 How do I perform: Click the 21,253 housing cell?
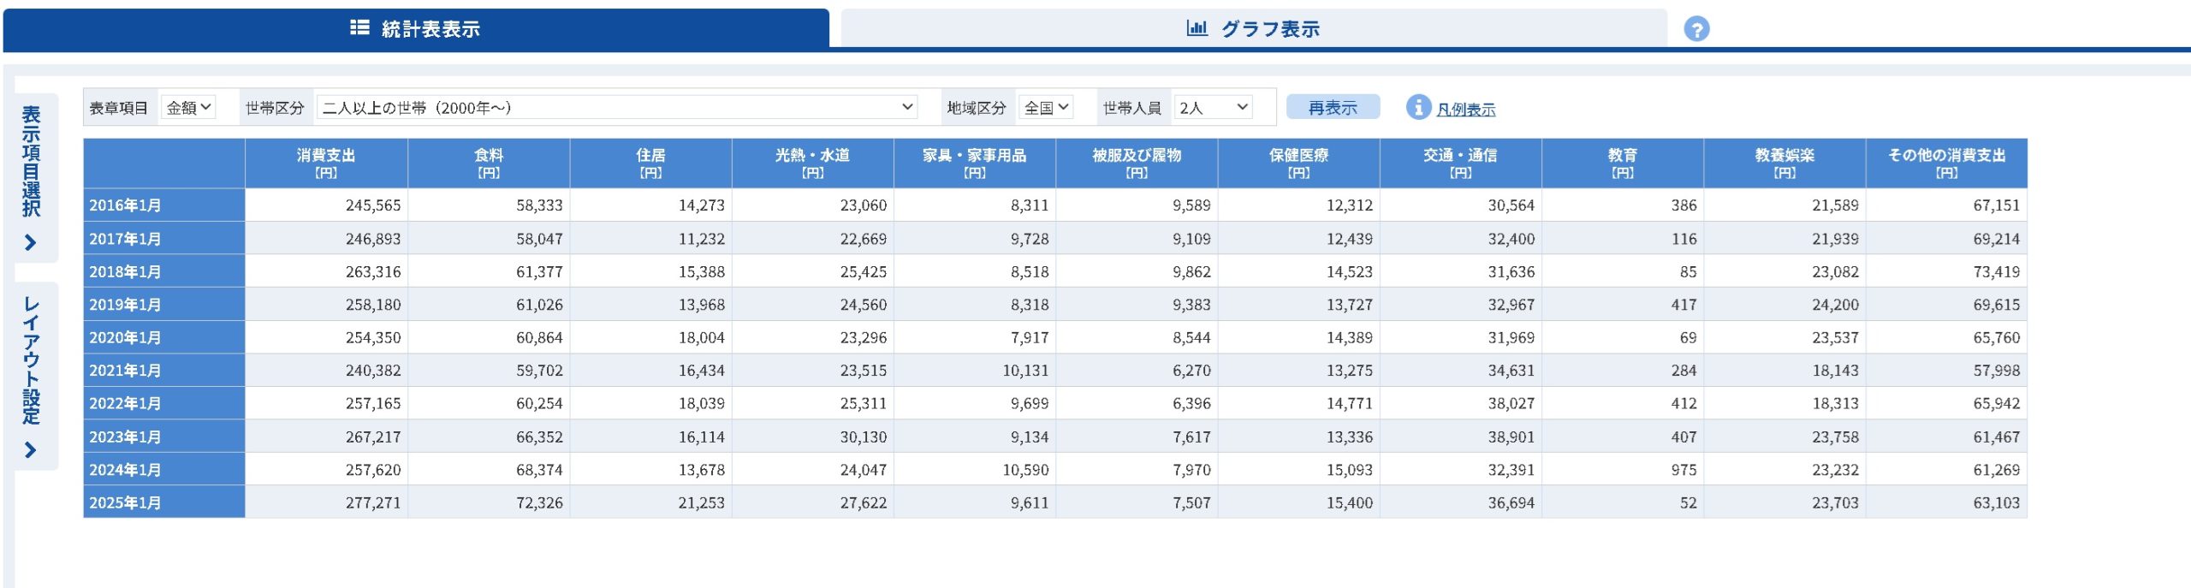(650, 502)
